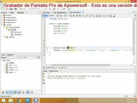Expand the ProgramaCinco project node
This screenshot has width=137, height=103.
pyautogui.click(x=2, y=17)
